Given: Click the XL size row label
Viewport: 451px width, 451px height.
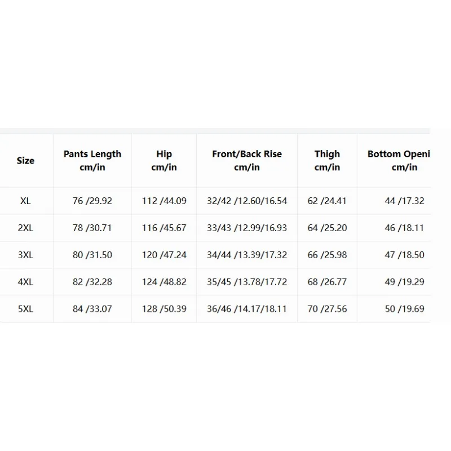Looking at the screenshot, I should click(x=25, y=201).
